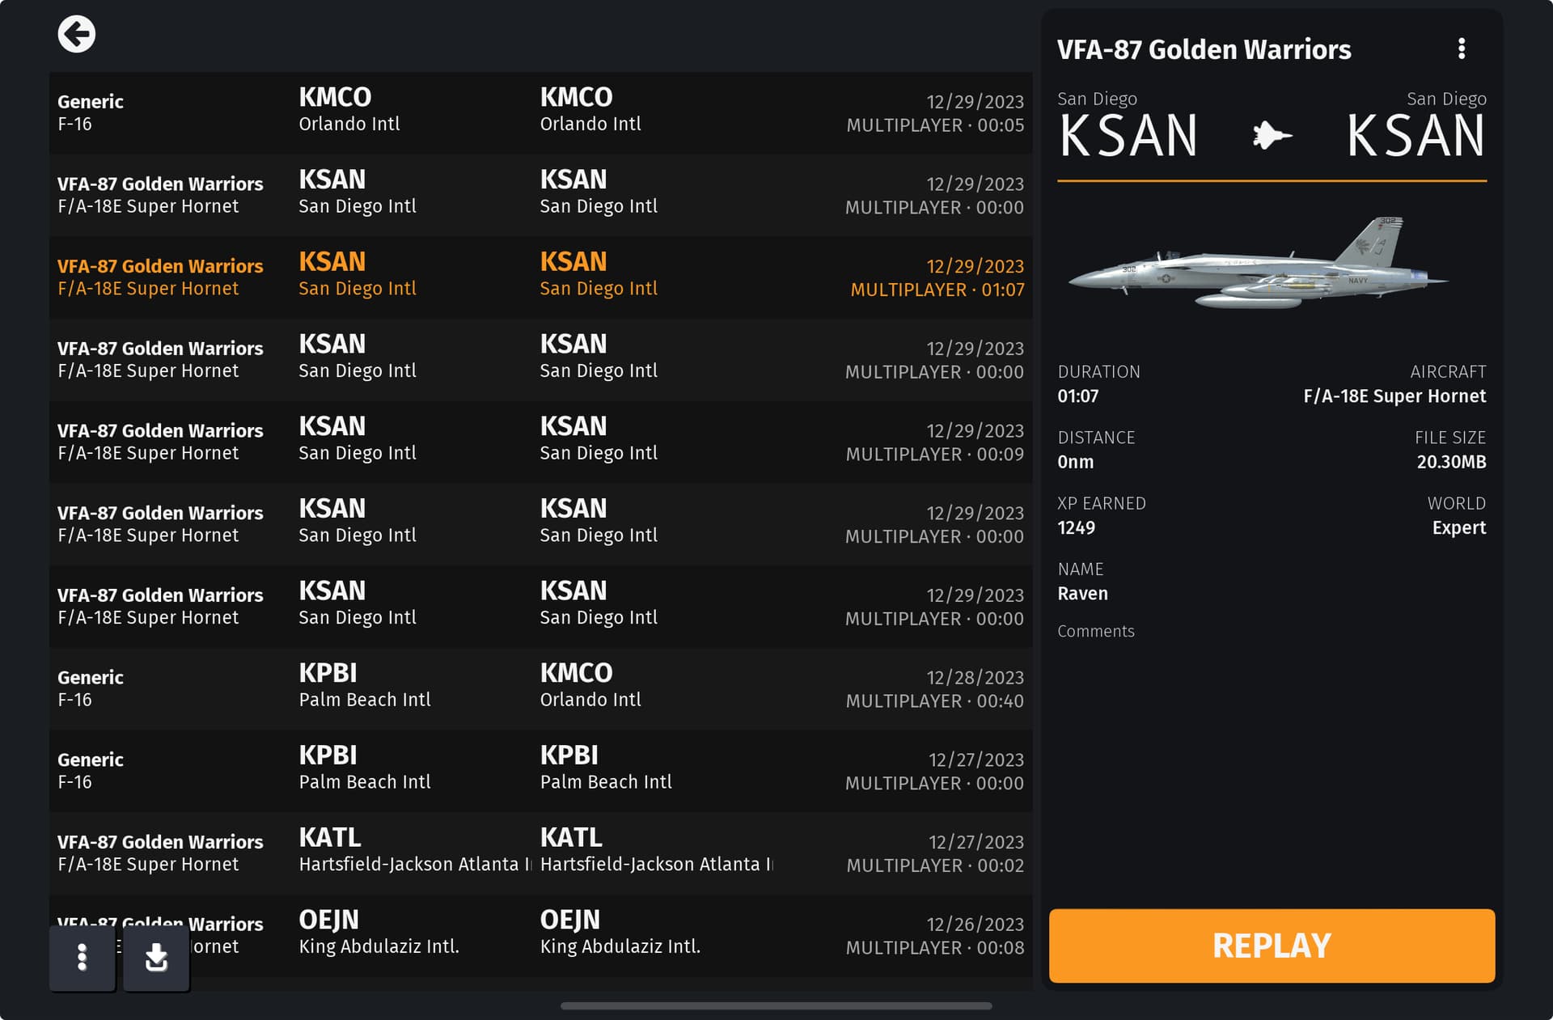Select the highlighted KSAN 01:07 flight
1553x1020 pixels.
(x=540, y=277)
